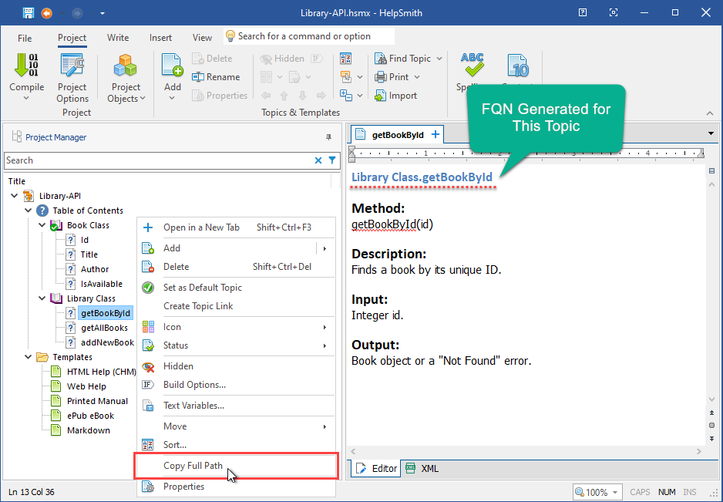Click the ABC Spelling check icon
Viewport: 723px width, 502px height.
[472, 65]
